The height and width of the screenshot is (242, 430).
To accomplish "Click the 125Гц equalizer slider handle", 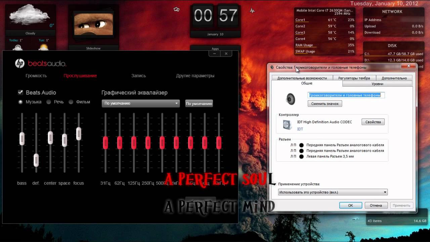I will (x=134, y=143).
